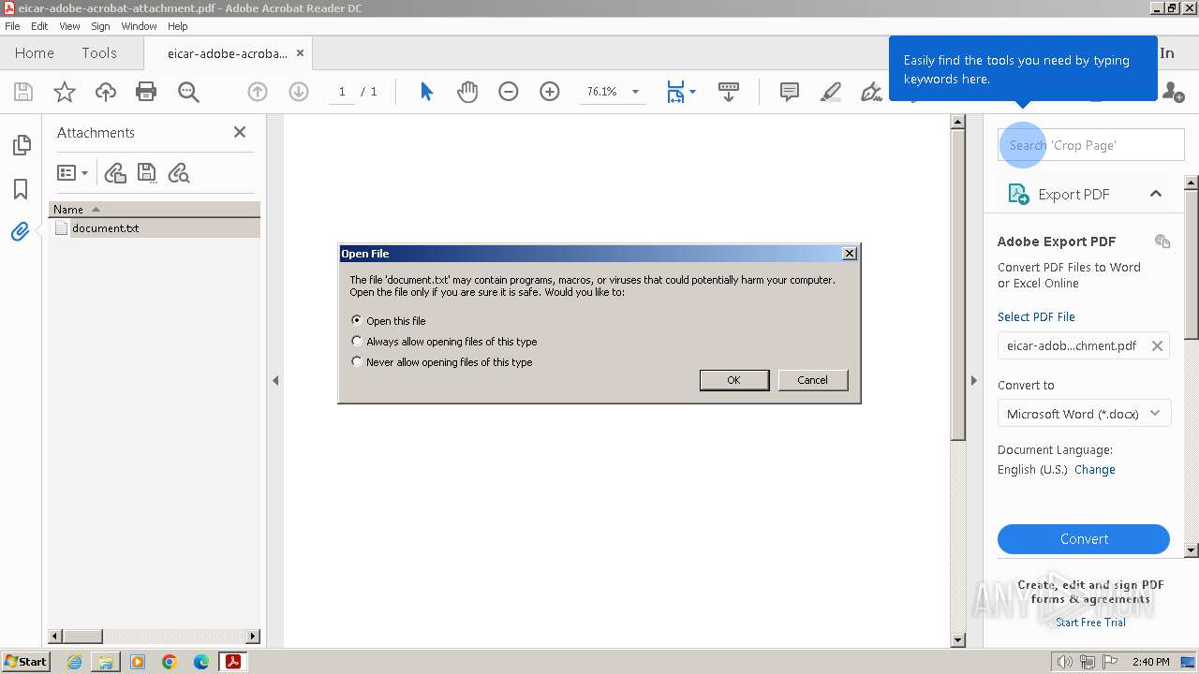Select the Highlight text pen

coord(831,92)
